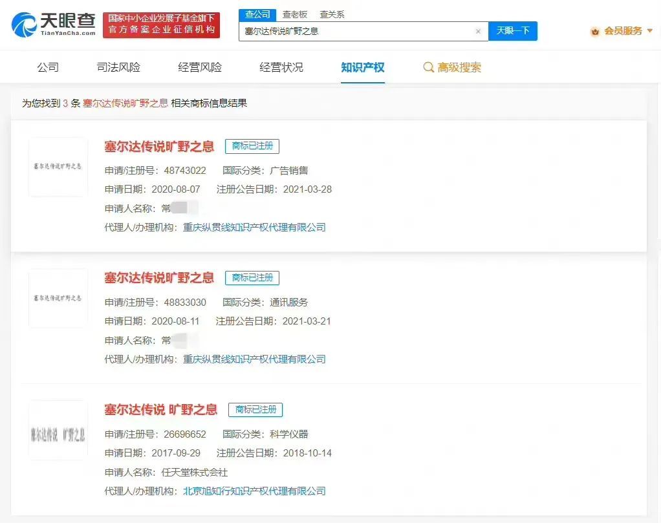This screenshot has width=661, height=523.
Task: Click applicant name 任天堂株式会社
Action: [195, 473]
